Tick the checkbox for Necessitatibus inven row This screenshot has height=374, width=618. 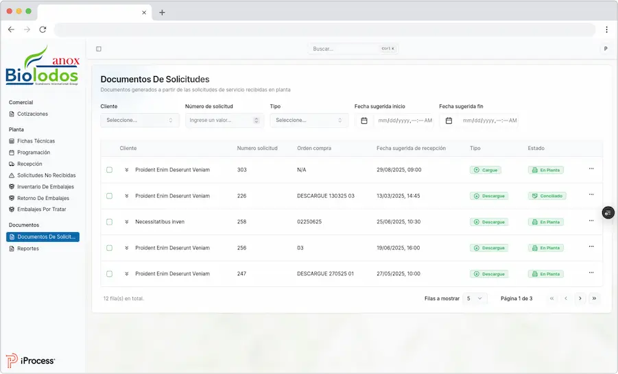[109, 222]
